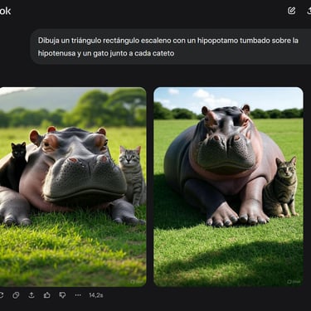This screenshot has width=311, height=311.
Task: Regenerate the response with the circular arrow icon
Action: (x=2, y=295)
